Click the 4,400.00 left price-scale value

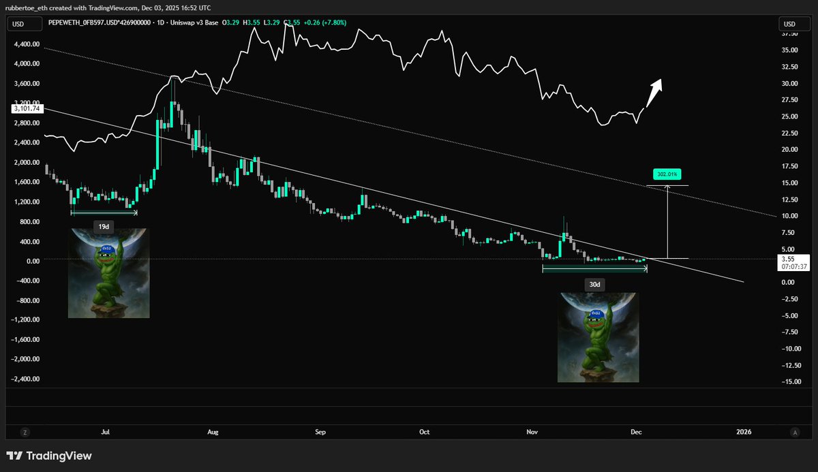coord(25,44)
